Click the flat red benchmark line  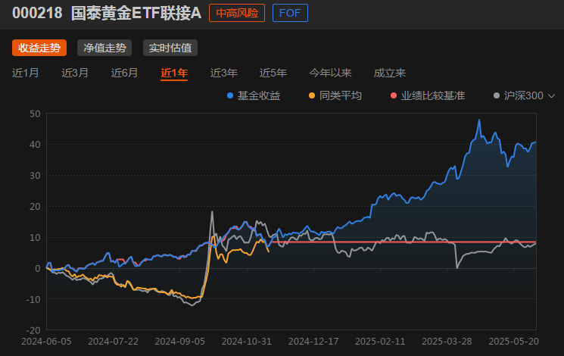pyautogui.click(x=403, y=242)
